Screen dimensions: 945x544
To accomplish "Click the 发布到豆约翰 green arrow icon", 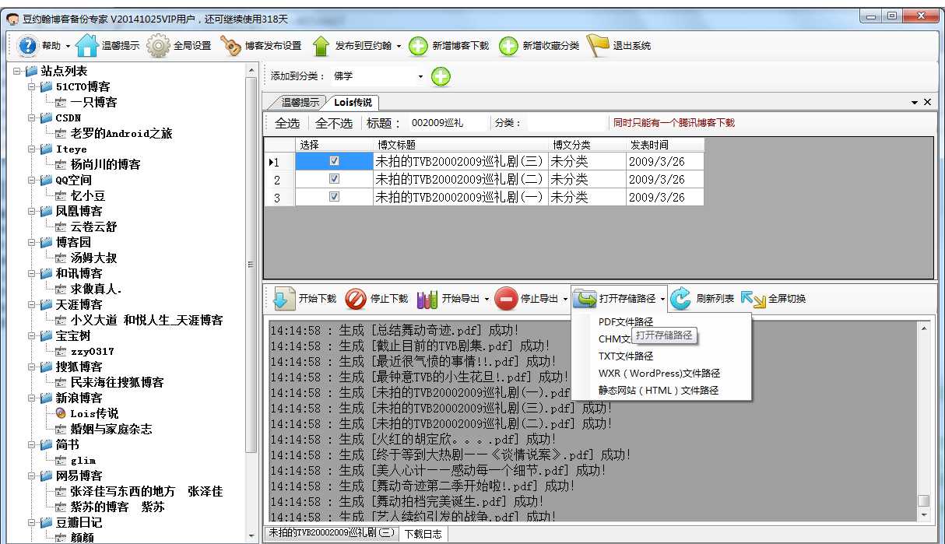I will pos(321,44).
